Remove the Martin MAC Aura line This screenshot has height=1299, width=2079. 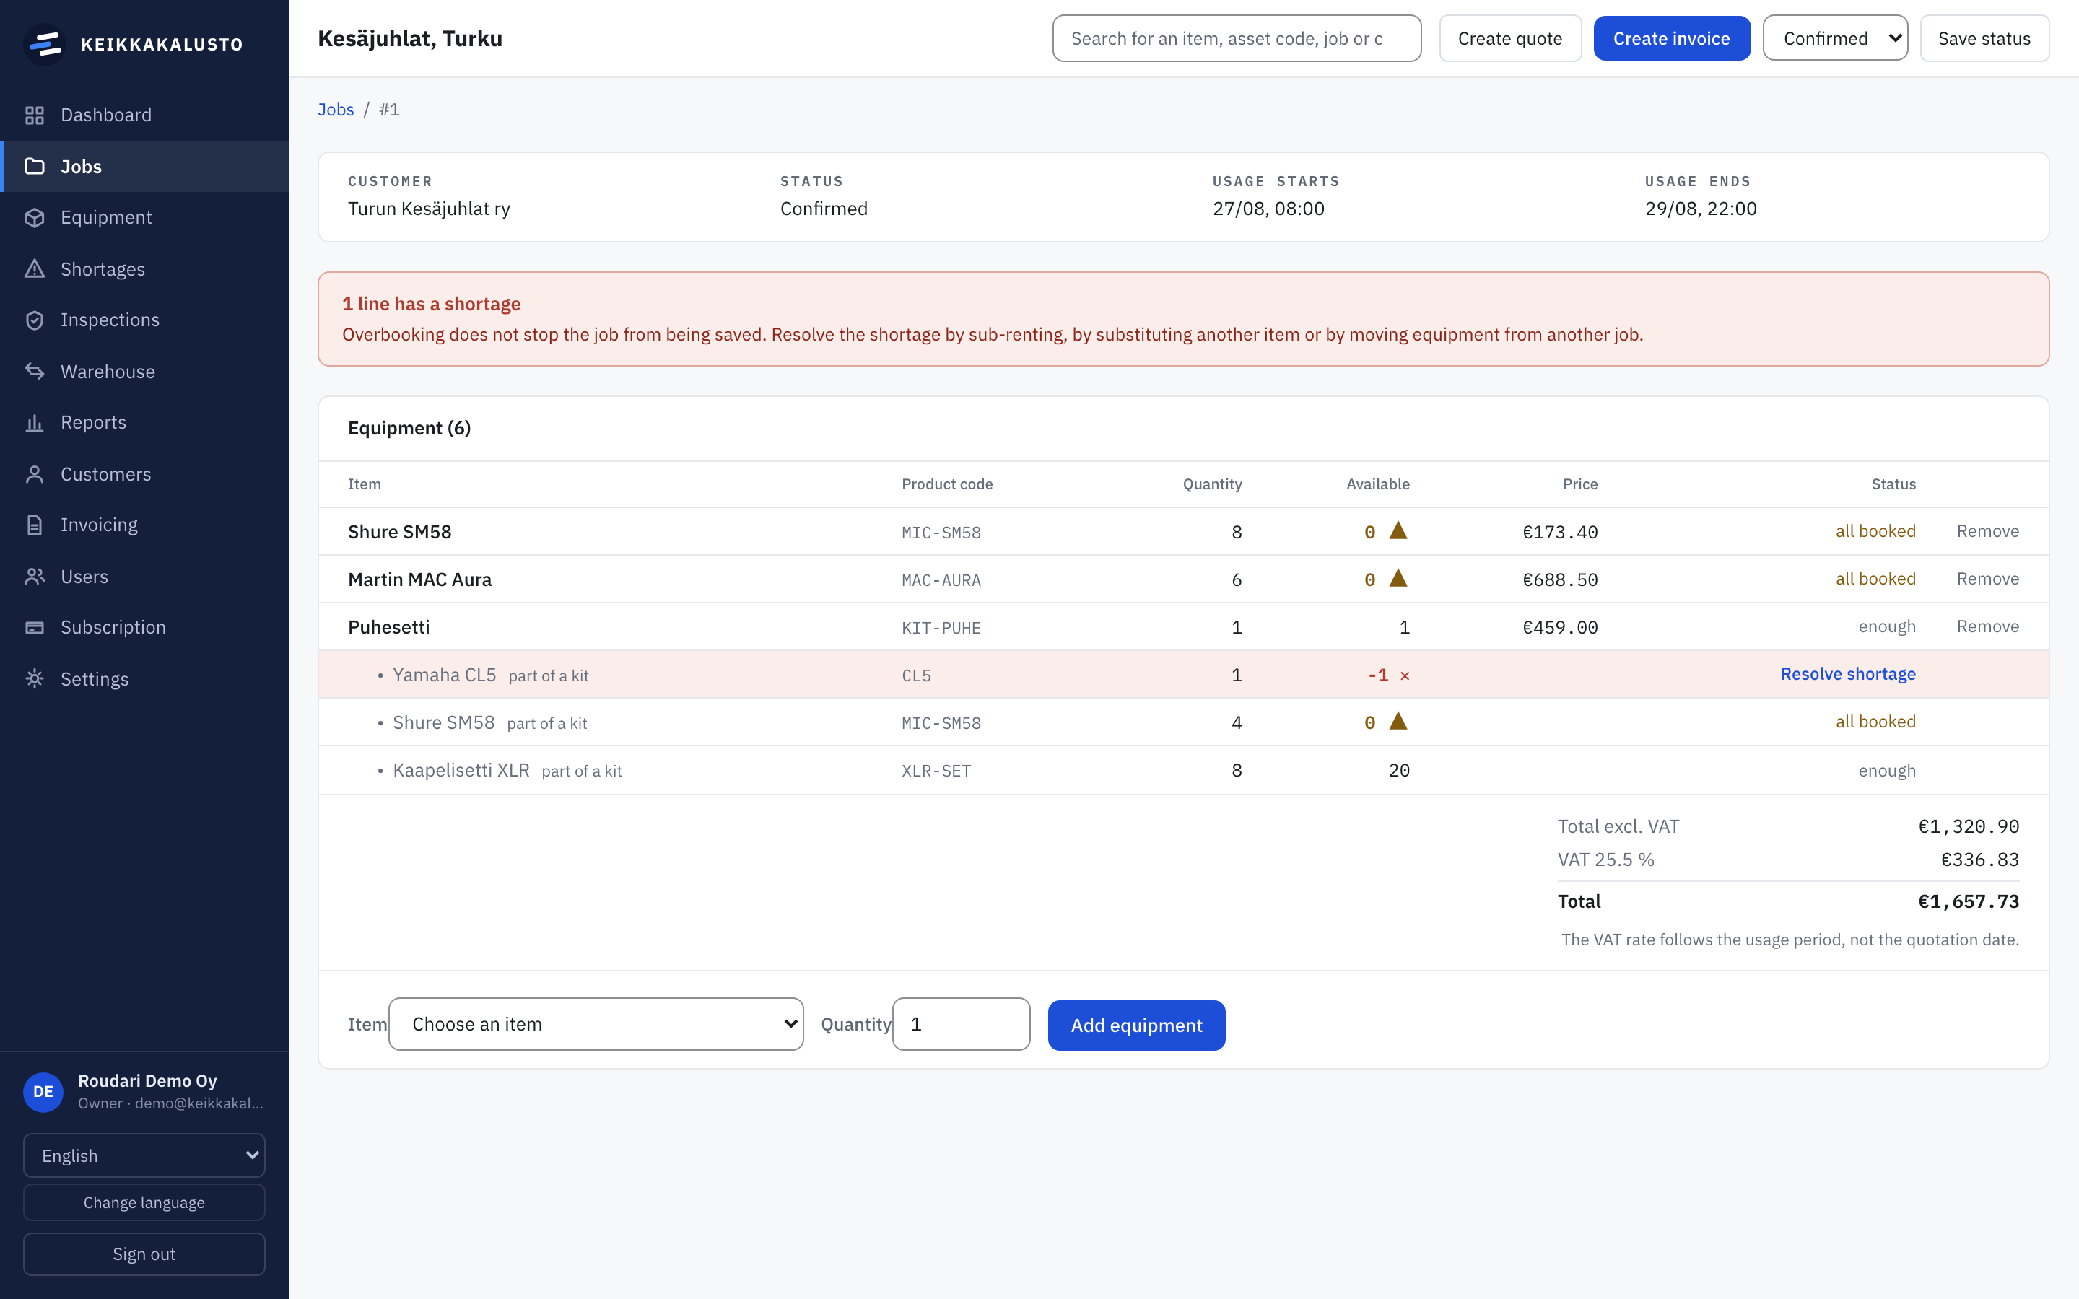(1988, 579)
